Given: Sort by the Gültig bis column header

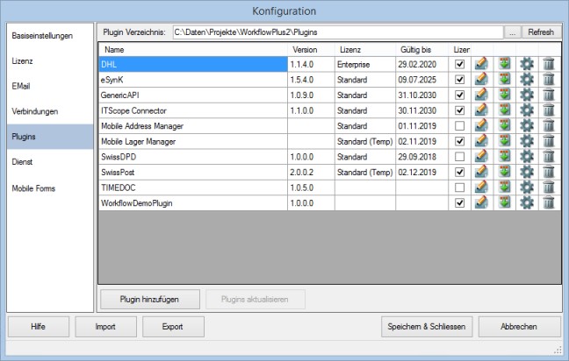Looking at the screenshot, I should pyautogui.click(x=421, y=50).
